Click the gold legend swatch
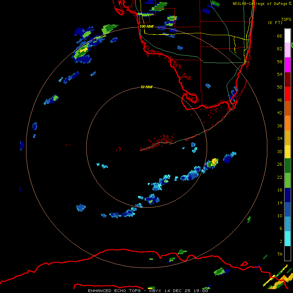Image resolution: width=293 pixels, height=293 pixels. tap(287, 138)
